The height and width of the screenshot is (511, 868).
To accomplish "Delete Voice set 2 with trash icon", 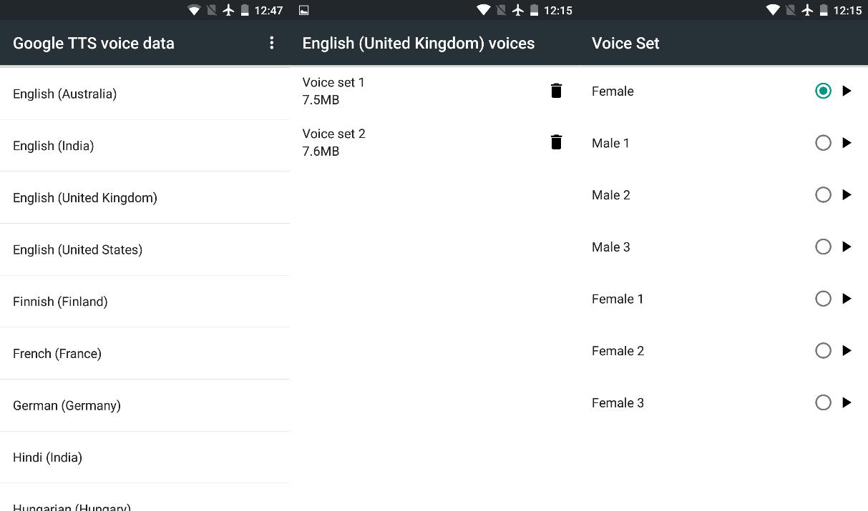I will pos(556,142).
